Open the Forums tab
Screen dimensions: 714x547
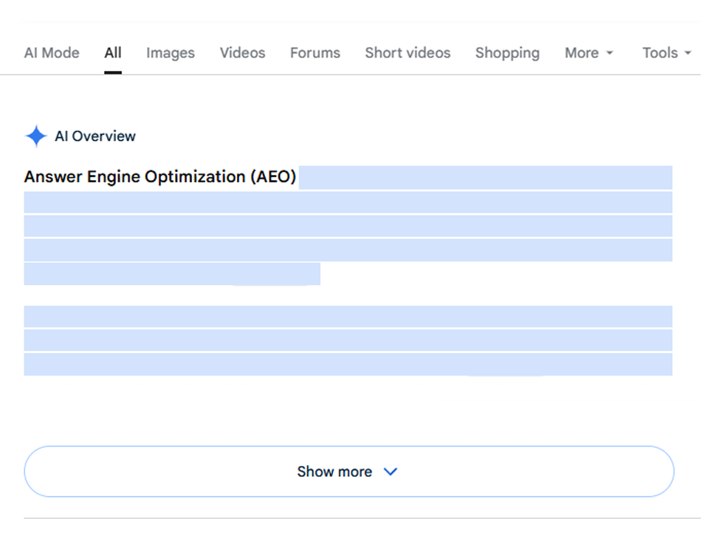(x=315, y=53)
